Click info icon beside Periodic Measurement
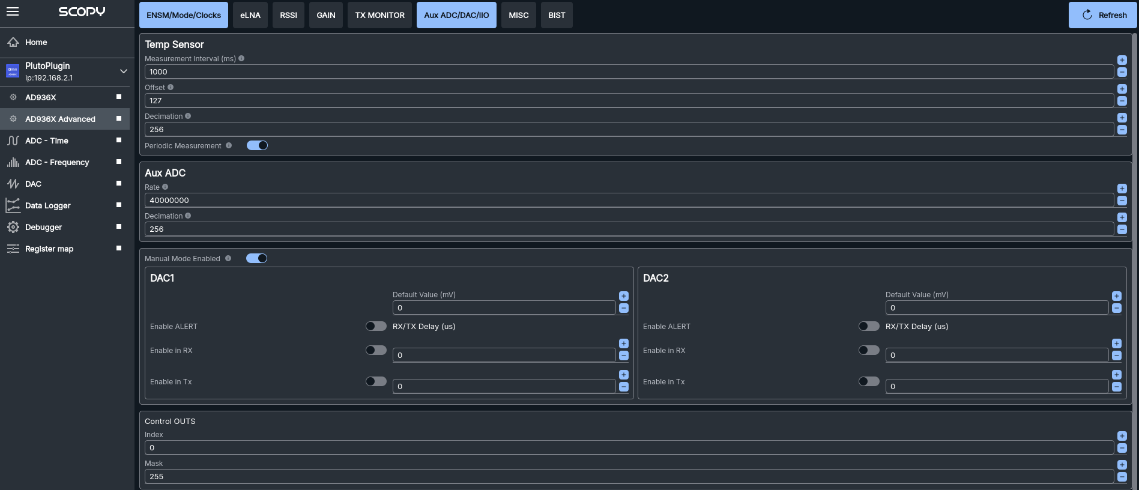The width and height of the screenshot is (1139, 490). pyautogui.click(x=229, y=145)
